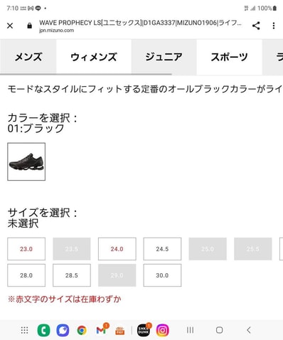Open the green phone app icon
The image size is (283, 340).
[x=44, y=330]
